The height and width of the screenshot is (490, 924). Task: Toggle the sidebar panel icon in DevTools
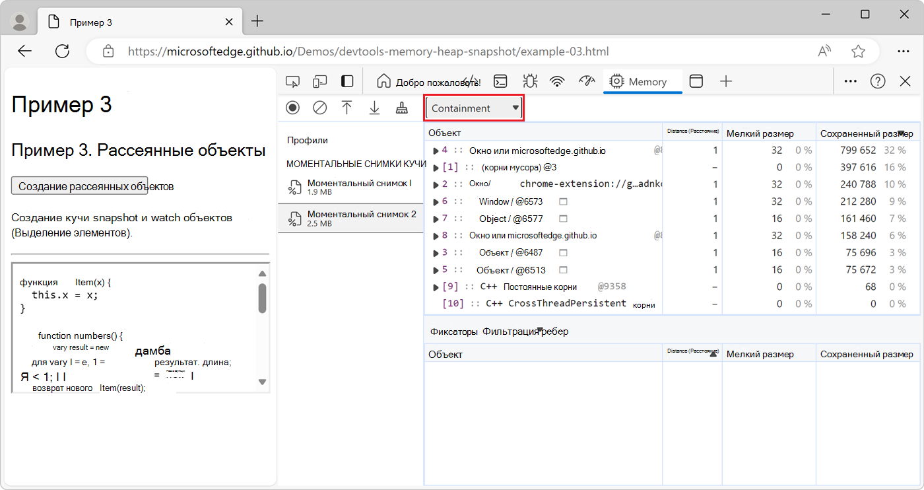tap(346, 81)
